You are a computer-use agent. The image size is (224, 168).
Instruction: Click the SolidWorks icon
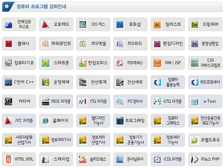coord(83,159)
